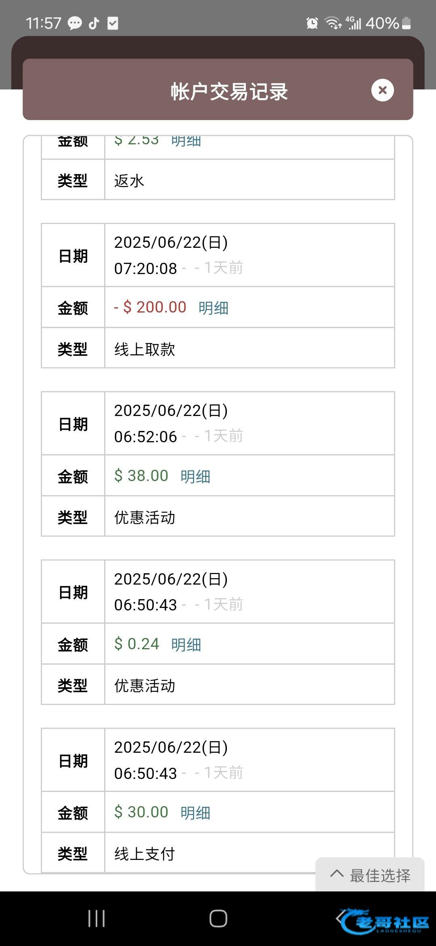The image size is (436, 946).
Task: Open 明细 for the -$200.00 withdrawal
Action: pos(213,308)
